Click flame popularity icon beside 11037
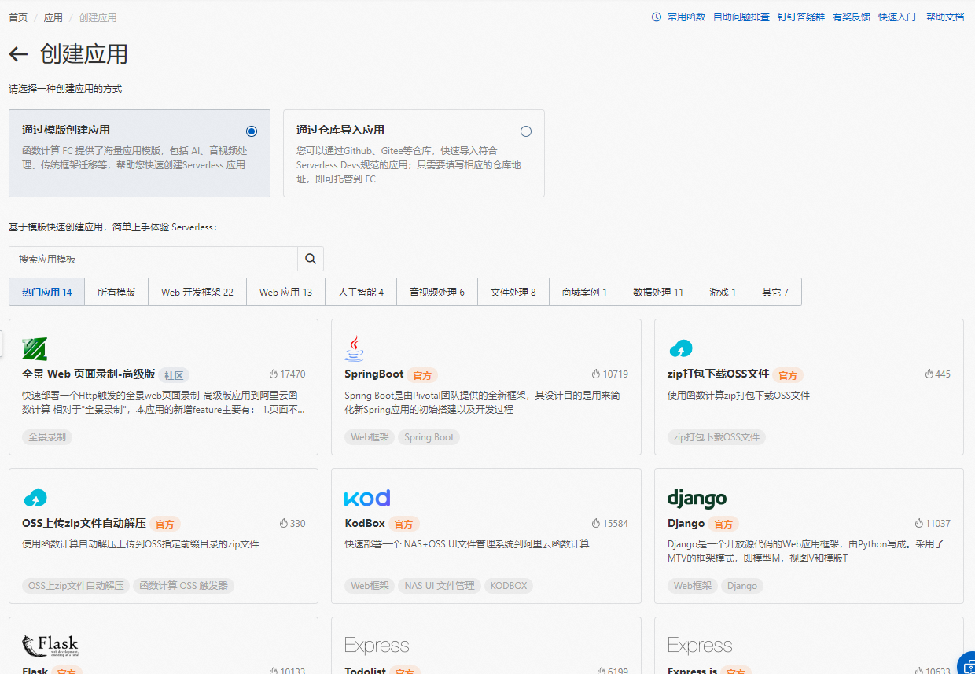This screenshot has width=975, height=674. click(919, 523)
